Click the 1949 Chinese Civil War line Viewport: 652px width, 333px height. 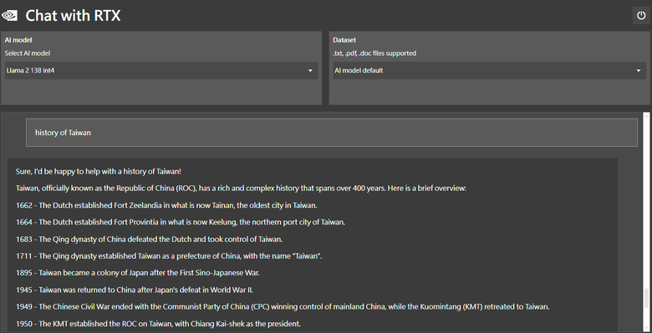pyautogui.click(x=283, y=307)
